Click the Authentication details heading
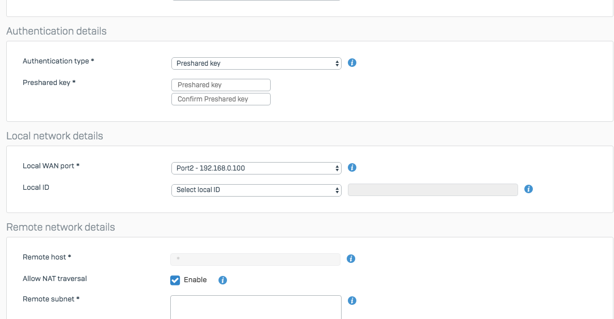The width and height of the screenshot is (614, 319). [x=56, y=31]
